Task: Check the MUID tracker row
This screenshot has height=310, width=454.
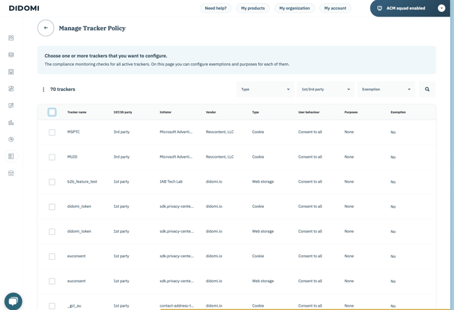Action: click(x=52, y=157)
